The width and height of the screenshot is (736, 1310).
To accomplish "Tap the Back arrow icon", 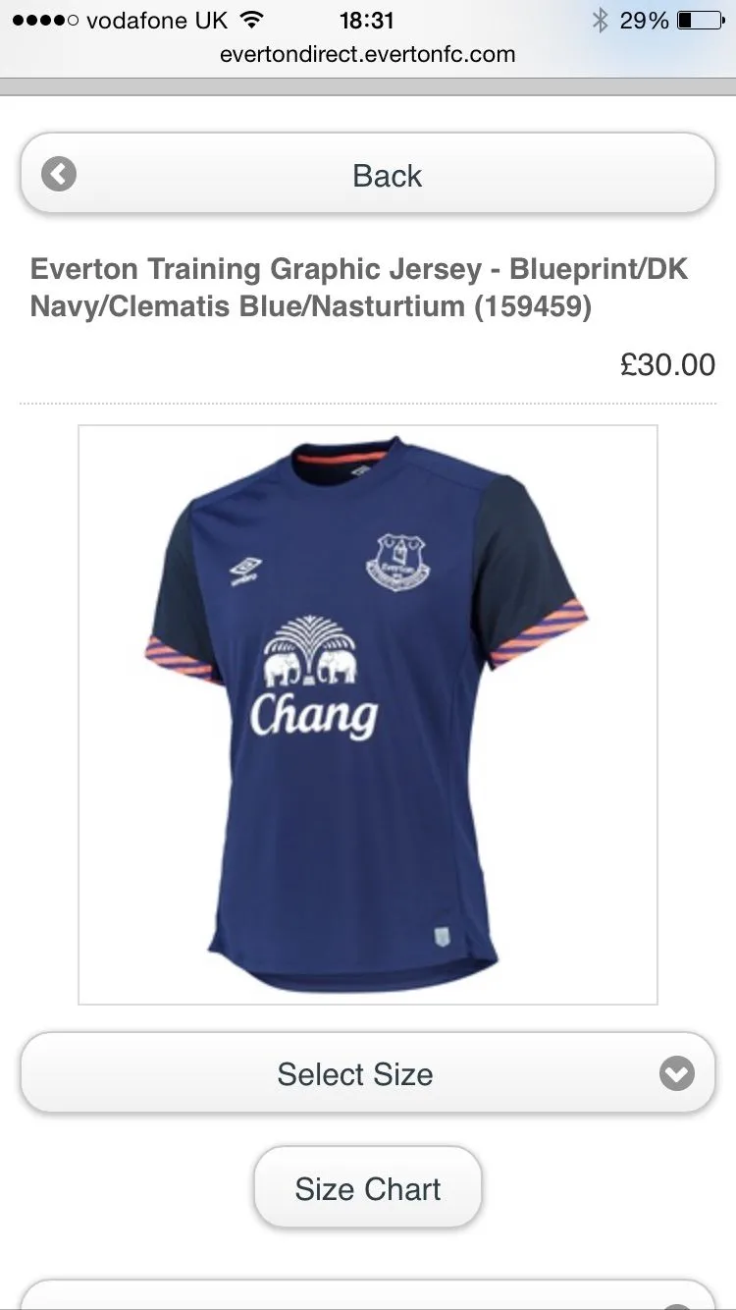I will tap(59, 175).
